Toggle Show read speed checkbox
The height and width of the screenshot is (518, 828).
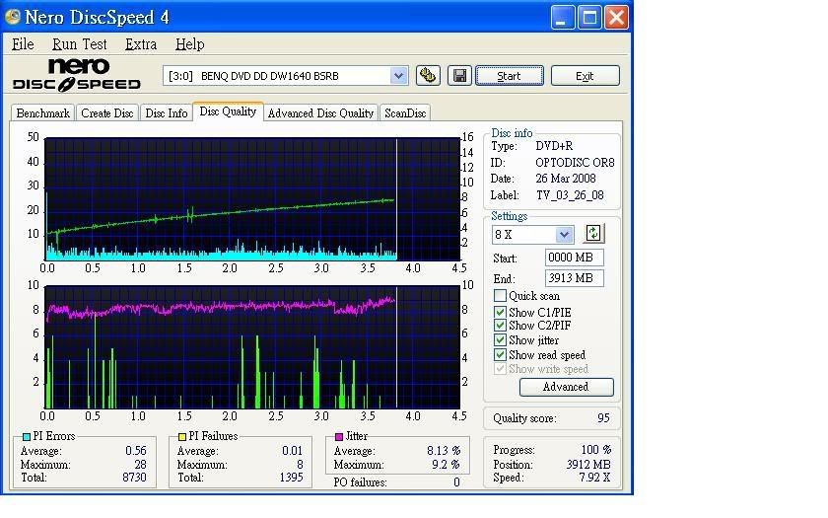tap(500, 354)
